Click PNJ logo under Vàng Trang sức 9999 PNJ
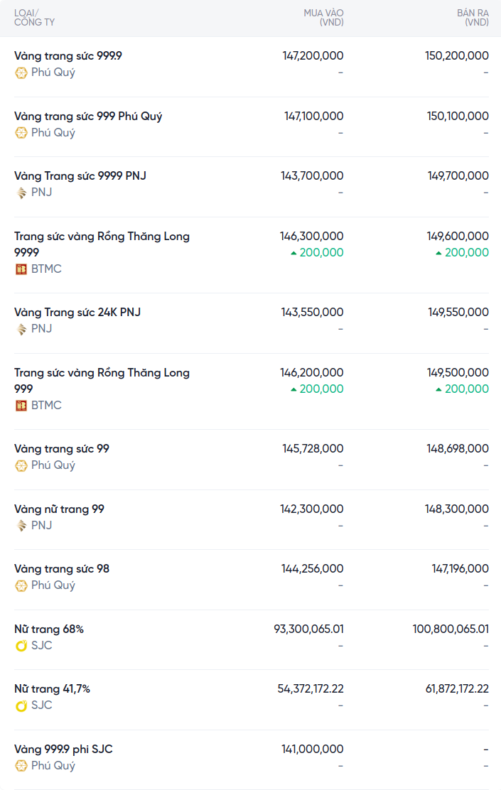The image size is (501, 790). [x=21, y=193]
